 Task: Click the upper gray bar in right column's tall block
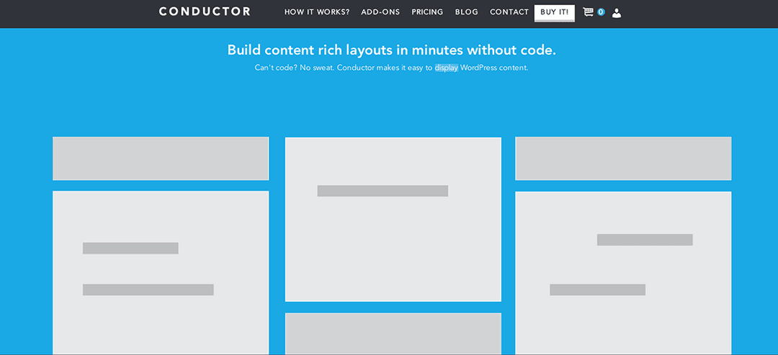click(x=645, y=240)
